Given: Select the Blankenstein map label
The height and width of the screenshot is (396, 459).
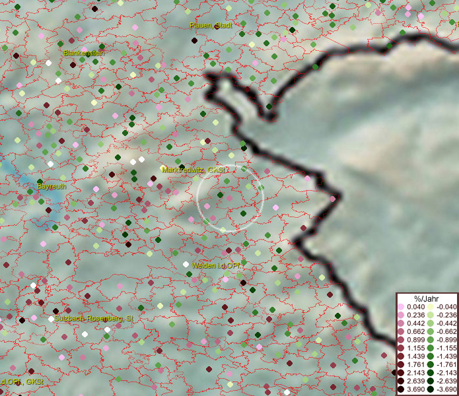Looking at the screenshot, I should pyautogui.click(x=84, y=53).
